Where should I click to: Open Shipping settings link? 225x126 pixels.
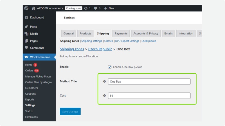(92, 41)
